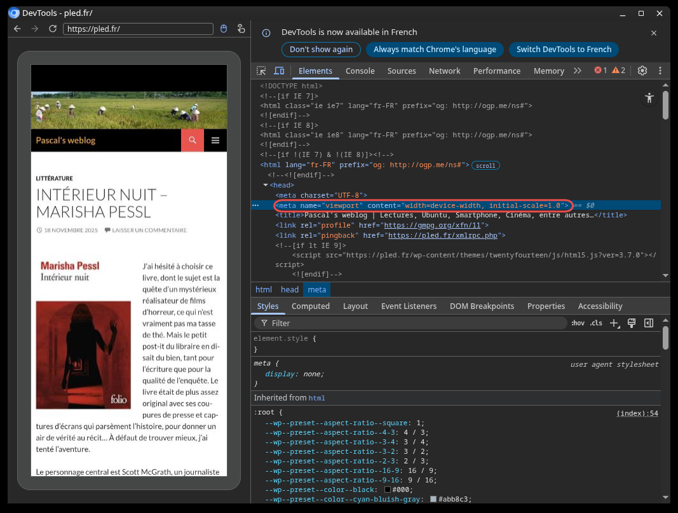The image size is (678, 513).
Task: Click the Switch DevTools to French button
Action: tap(564, 50)
